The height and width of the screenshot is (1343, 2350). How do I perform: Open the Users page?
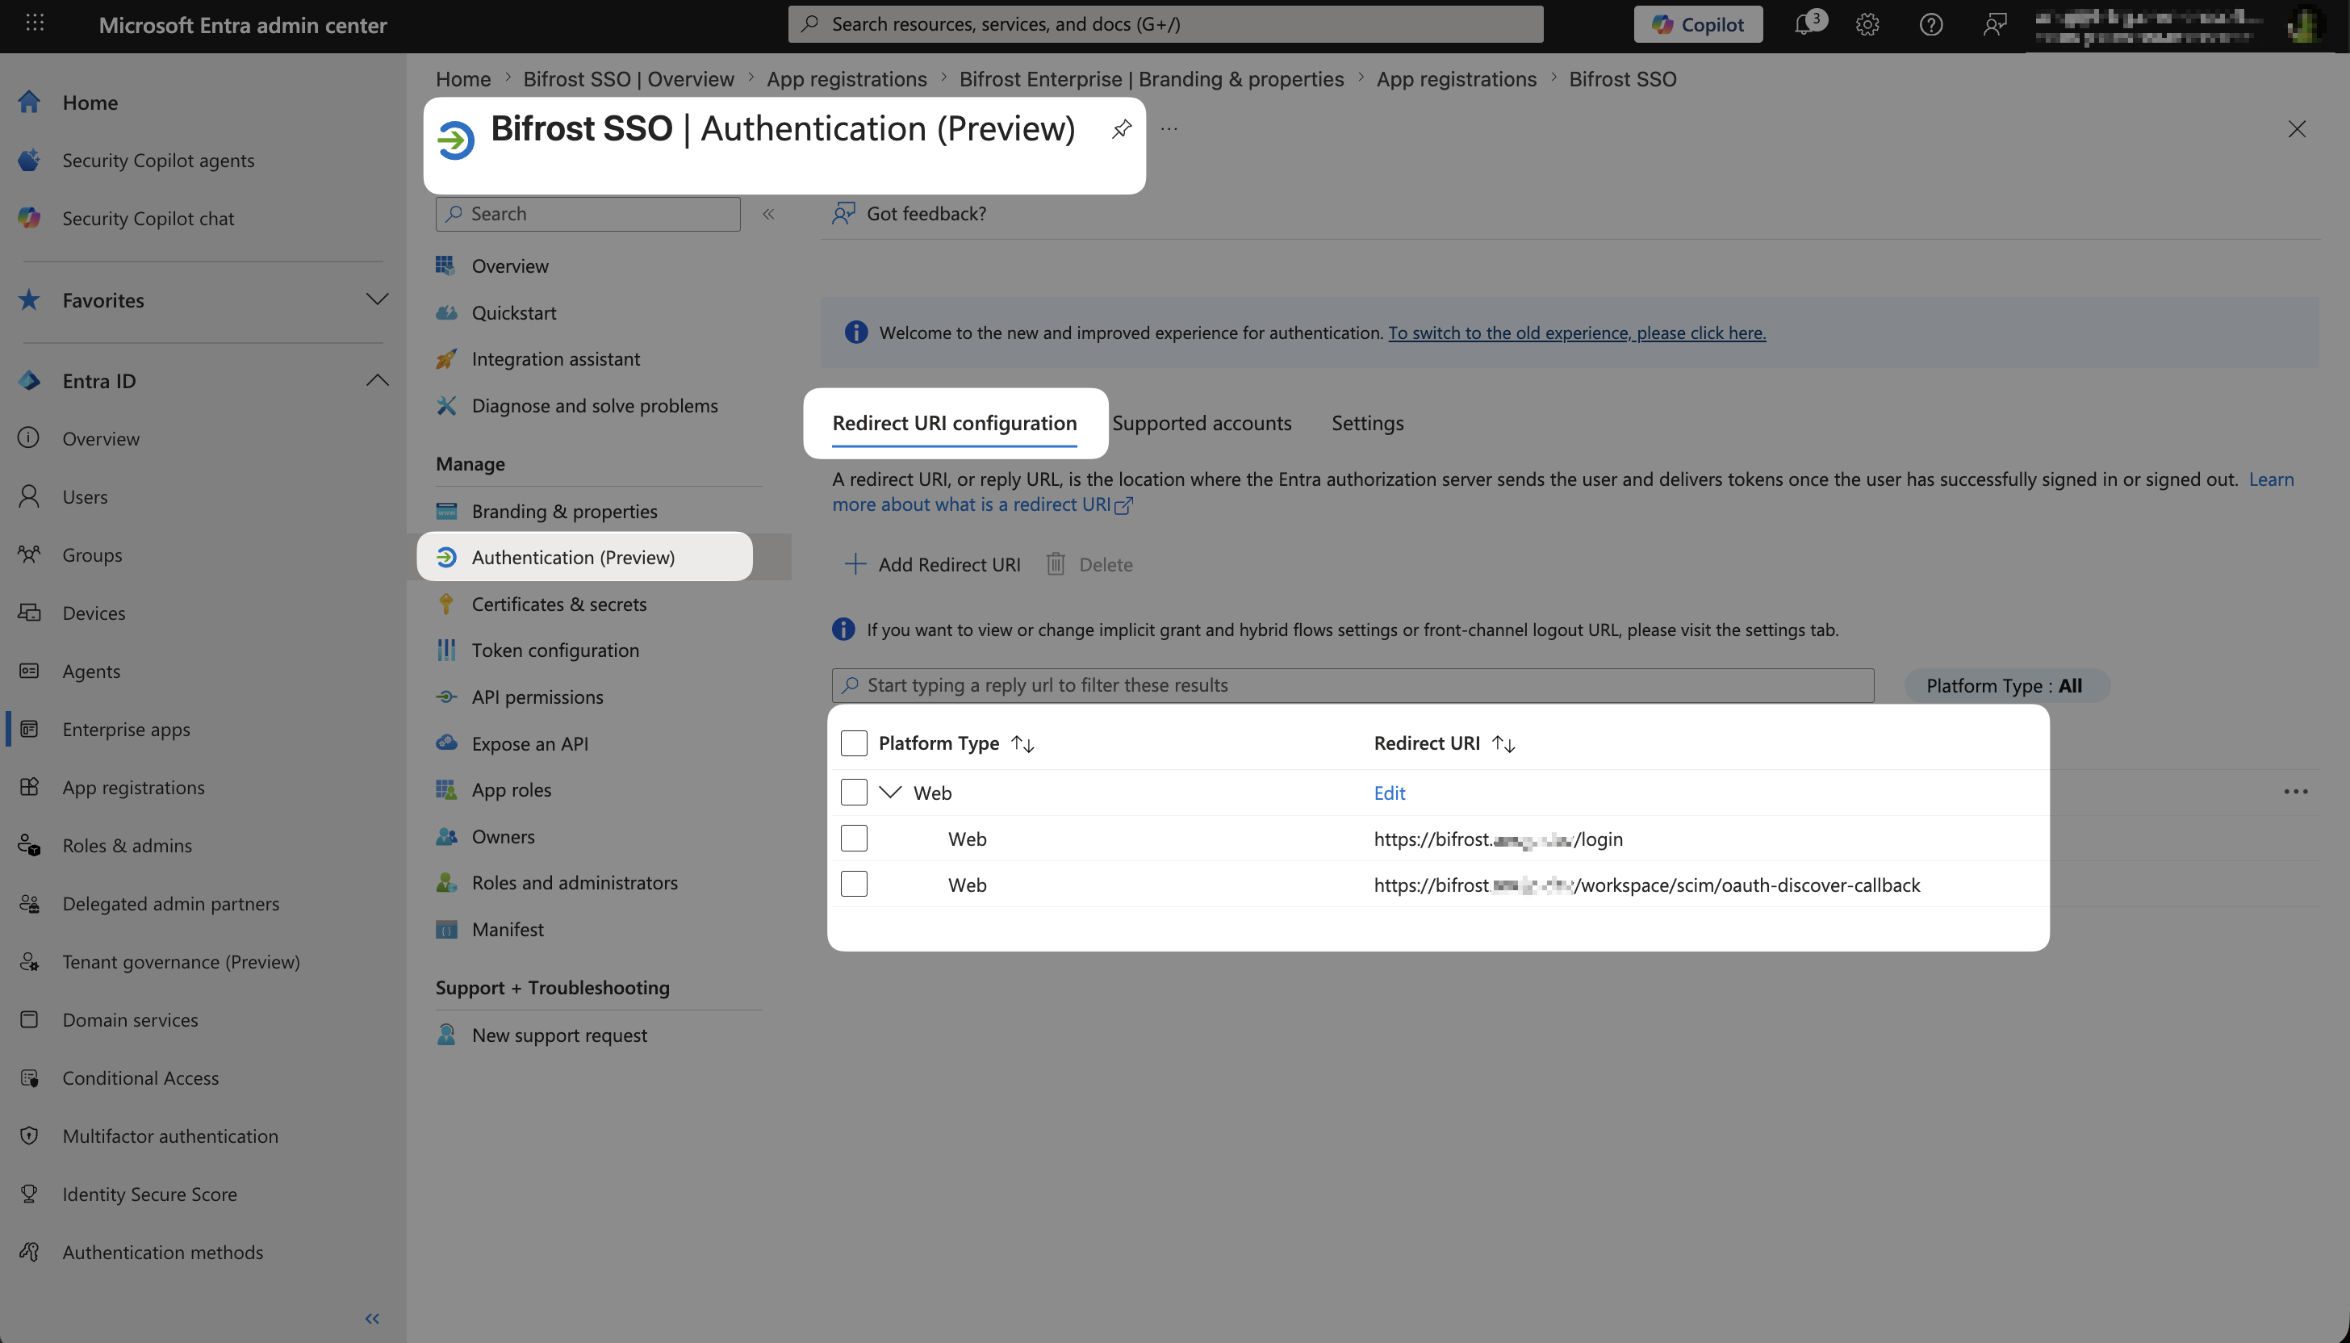[85, 497]
